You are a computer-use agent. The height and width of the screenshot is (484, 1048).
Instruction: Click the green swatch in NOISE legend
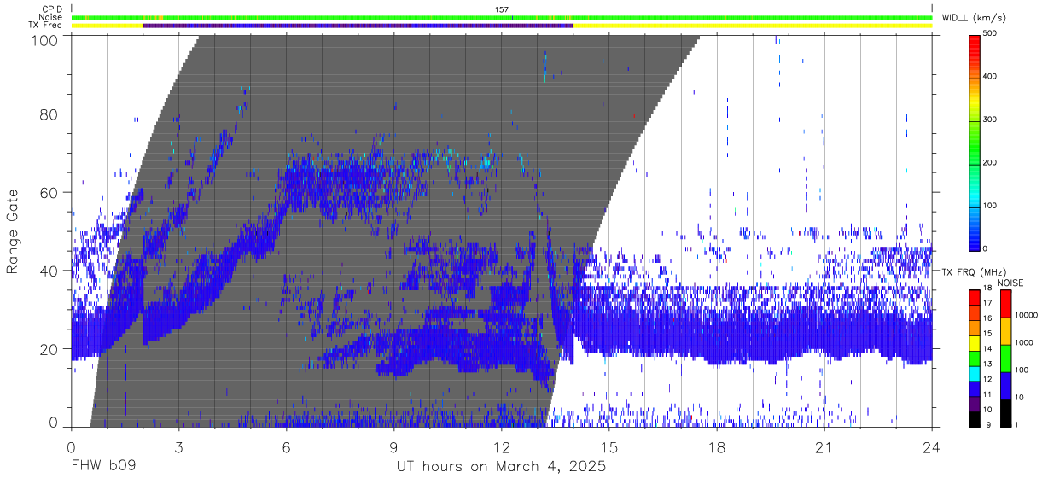click(1005, 358)
